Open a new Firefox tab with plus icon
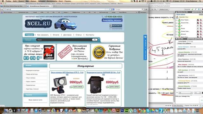The width and height of the screenshot is (203, 114). 55,6
